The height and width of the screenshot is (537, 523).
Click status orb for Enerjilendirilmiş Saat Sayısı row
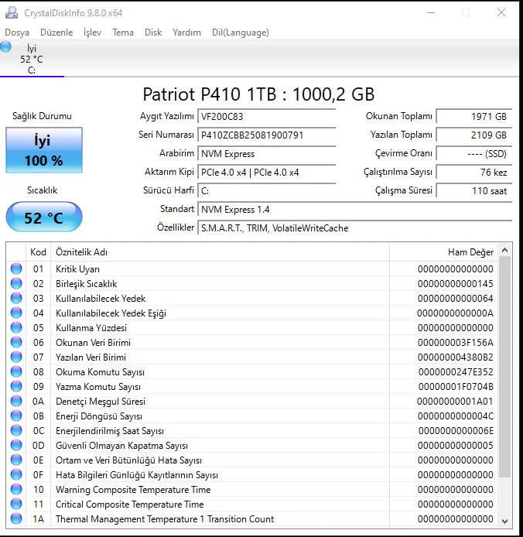coord(16,430)
